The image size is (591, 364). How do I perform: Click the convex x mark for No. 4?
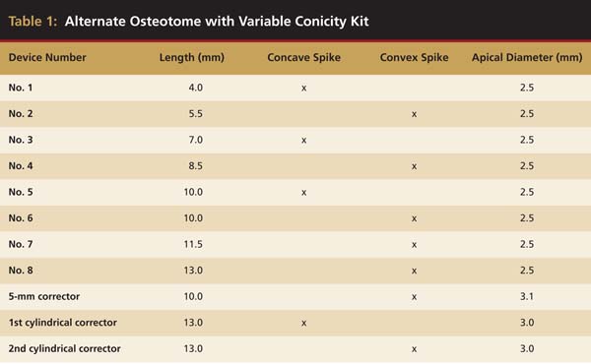click(x=414, y=166)
